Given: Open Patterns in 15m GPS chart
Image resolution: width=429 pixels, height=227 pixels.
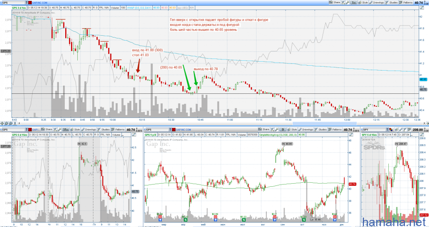Looking at the screenshot, I should pos(118,129).
